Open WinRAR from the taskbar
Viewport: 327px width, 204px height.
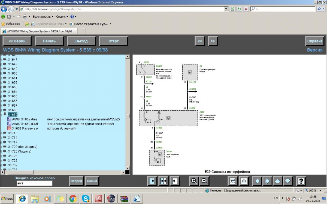pyautogui.click(x=124, y=199)
